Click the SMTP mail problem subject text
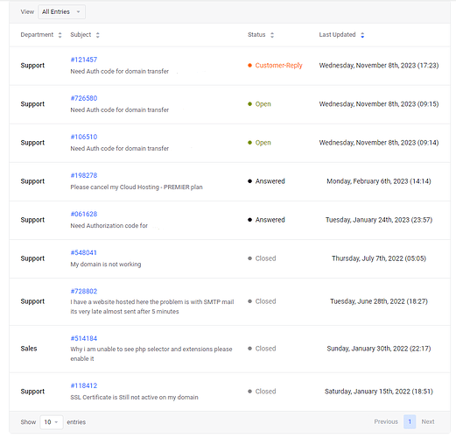The height and width of the screenshot is (438, 456). pos(152,307)
